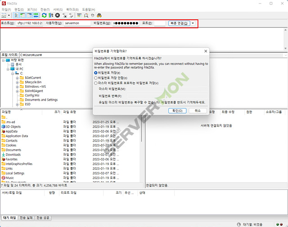
Task: Click the masked password field in quickconnect bar
Action: pyautogui.click(x=126, y=23)
